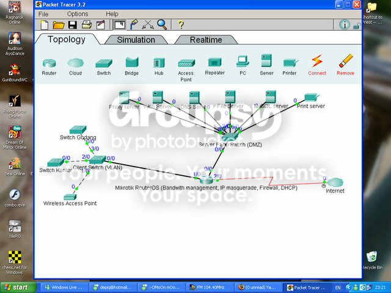Click the padlock icon in toolbar

coord(357,26)
